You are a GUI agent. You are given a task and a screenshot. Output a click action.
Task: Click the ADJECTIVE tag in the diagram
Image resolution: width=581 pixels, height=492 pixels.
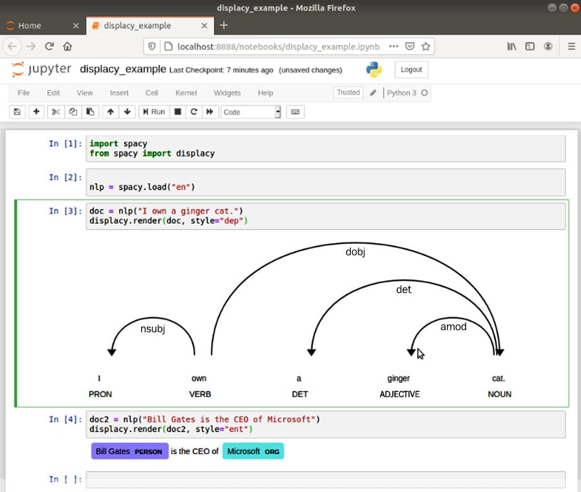(399, 394)
